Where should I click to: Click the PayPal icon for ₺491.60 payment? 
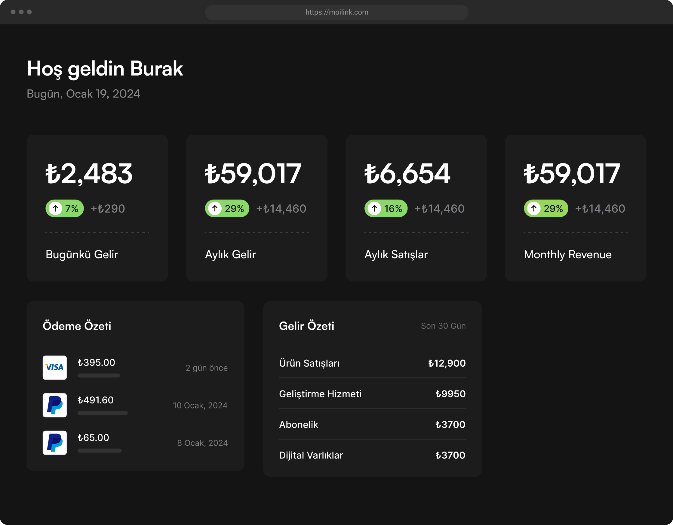(54, 405)
